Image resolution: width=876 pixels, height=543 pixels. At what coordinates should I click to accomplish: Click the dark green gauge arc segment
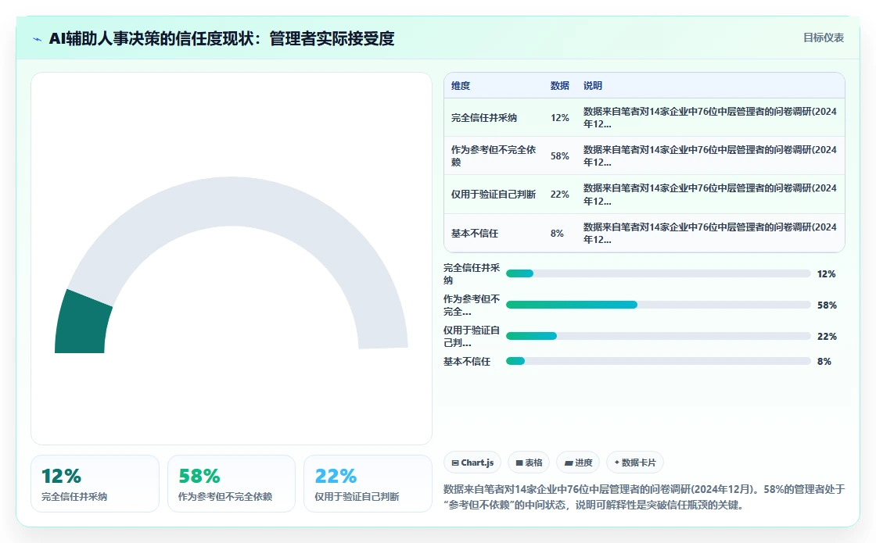tap(81, 323)
